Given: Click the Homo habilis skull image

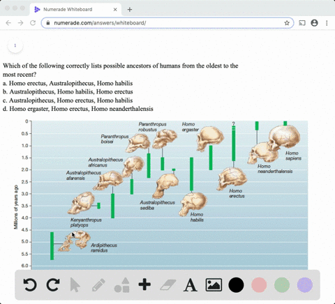Looking at the screenshot, I should (x=193, y=204).
